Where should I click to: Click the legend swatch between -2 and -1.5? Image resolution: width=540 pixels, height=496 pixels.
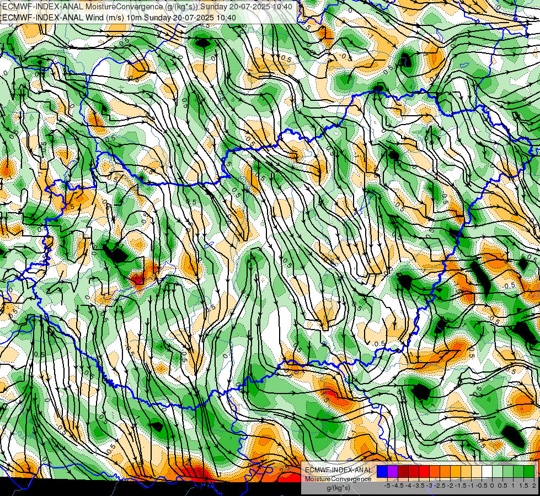coord(456,471)
